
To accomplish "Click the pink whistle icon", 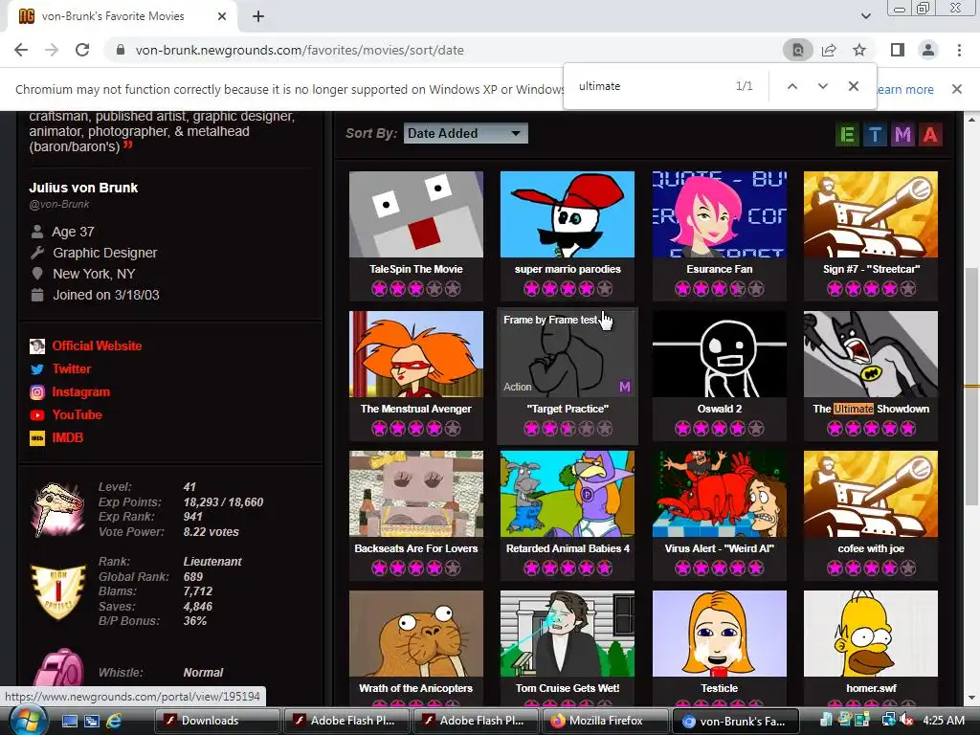I will [x=58, y=668].
